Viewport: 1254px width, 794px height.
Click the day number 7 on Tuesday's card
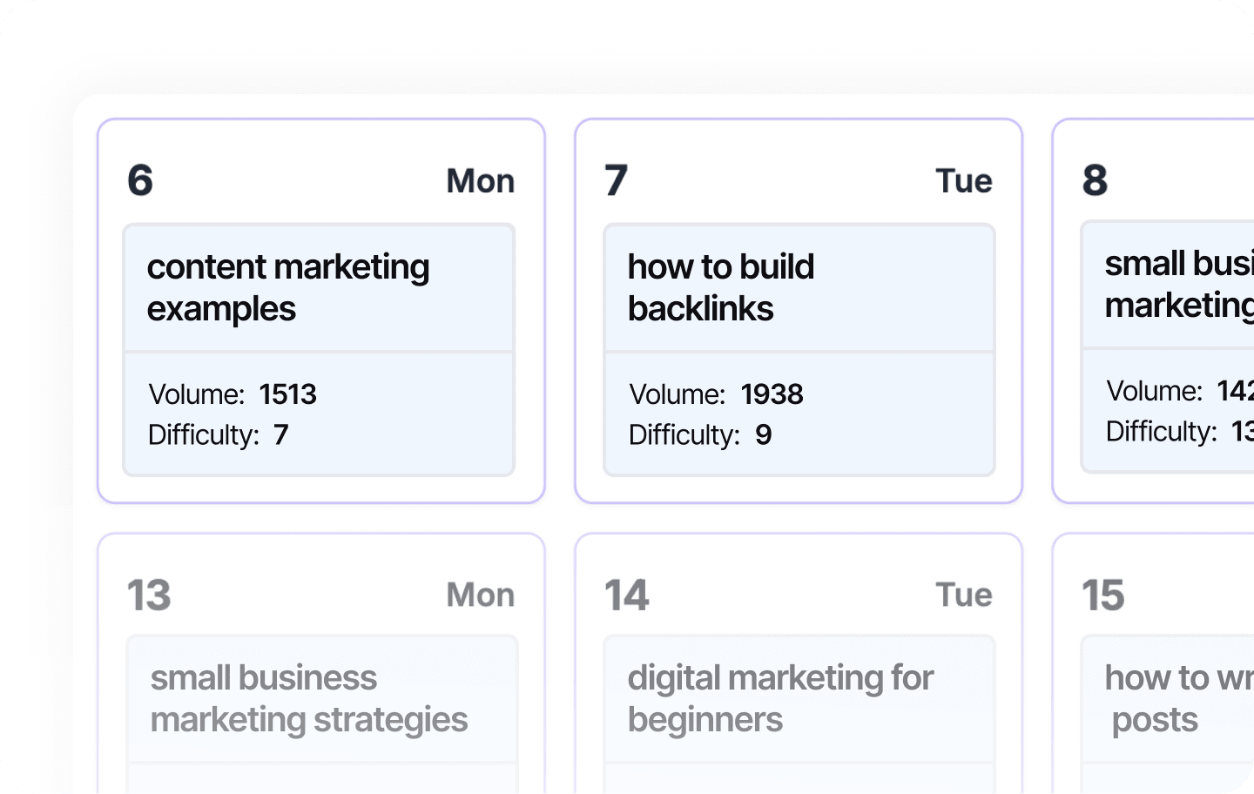point(616,180)
